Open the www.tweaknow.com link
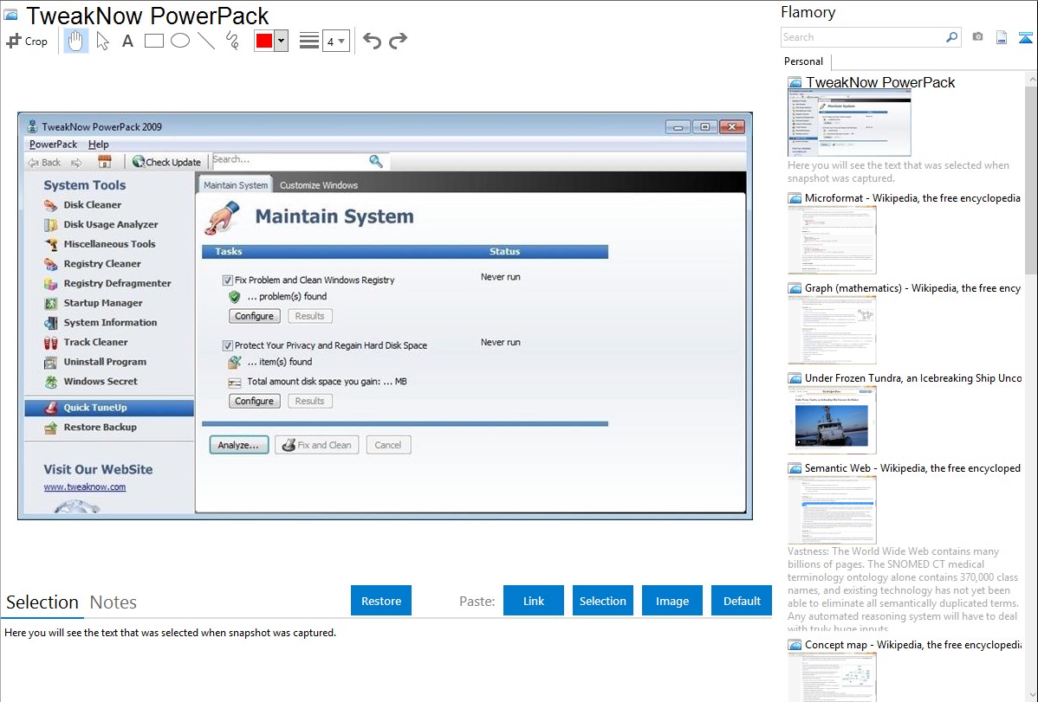Screen dimensions: 1038x702 point(85,487)
